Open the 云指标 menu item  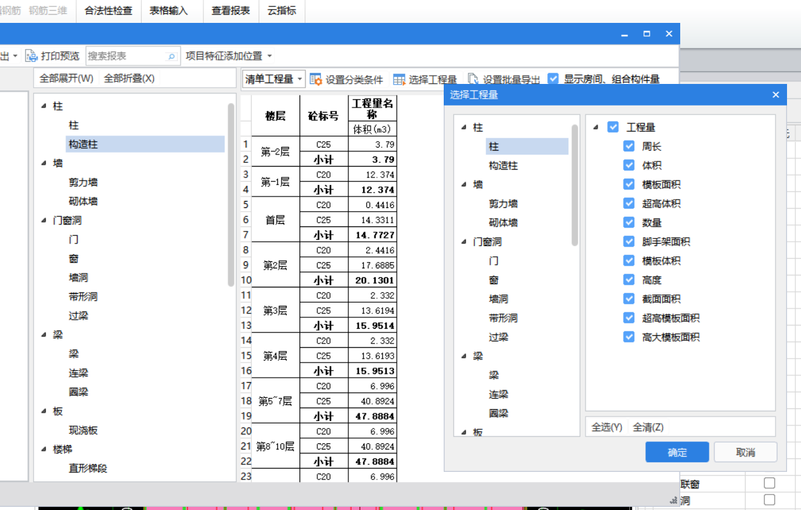click(282, 11)
